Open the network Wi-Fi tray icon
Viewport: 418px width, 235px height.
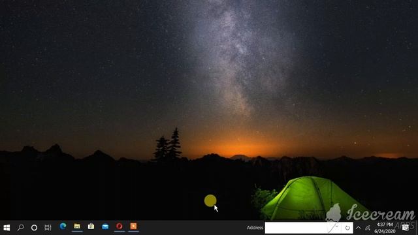368,228
